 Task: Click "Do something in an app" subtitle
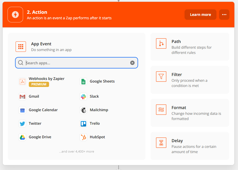(x=51, y=50)
